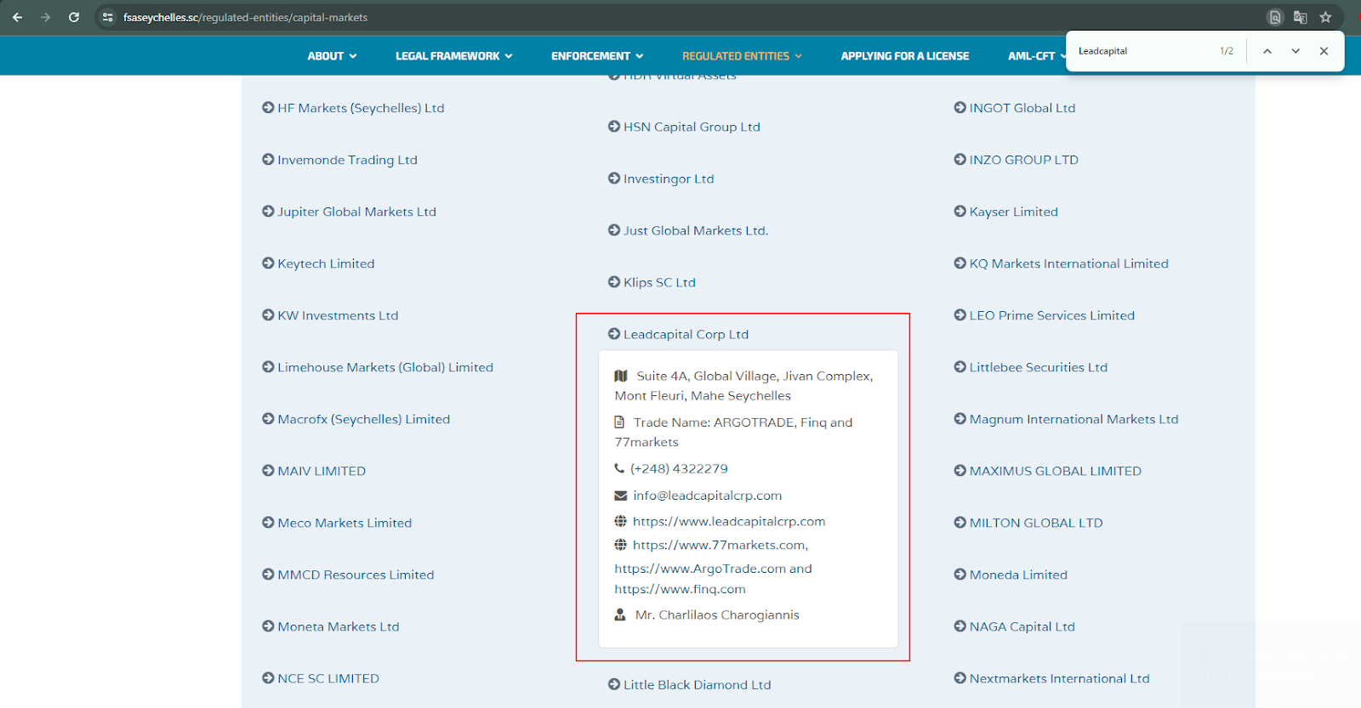This screenshot has width=1361, height=708.
Task: Click the https://www.leadcapitalcrp.com website text
Action: 729,521
